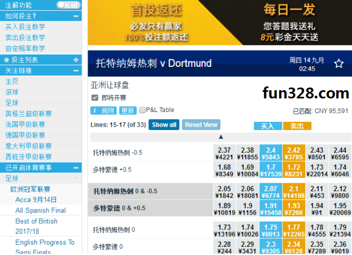
Task: Select Acca 9月14日 tree item
Action: pos(36,200)
